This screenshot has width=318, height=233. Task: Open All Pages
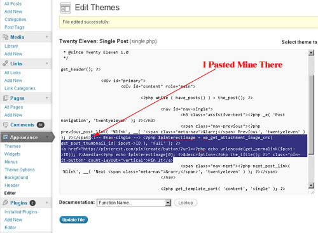click(13, 107)
